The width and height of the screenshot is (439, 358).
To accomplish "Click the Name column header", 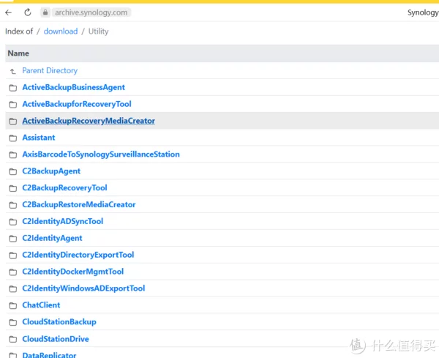I will [18, 53].
